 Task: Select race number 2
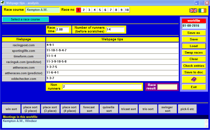[84, 10]
